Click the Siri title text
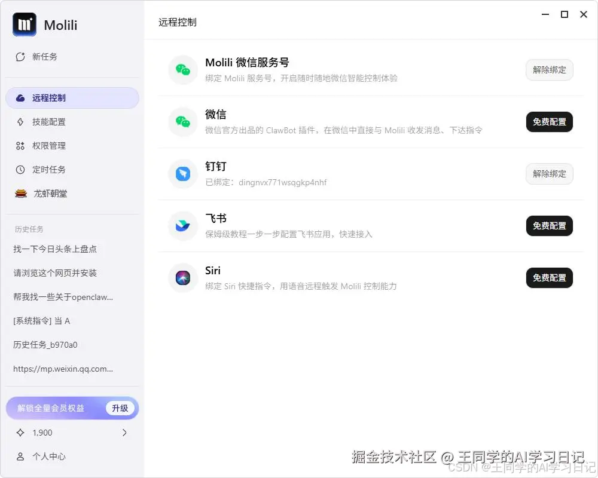The height and width of the screenshot is (478, 598). [x=213, y=271]
